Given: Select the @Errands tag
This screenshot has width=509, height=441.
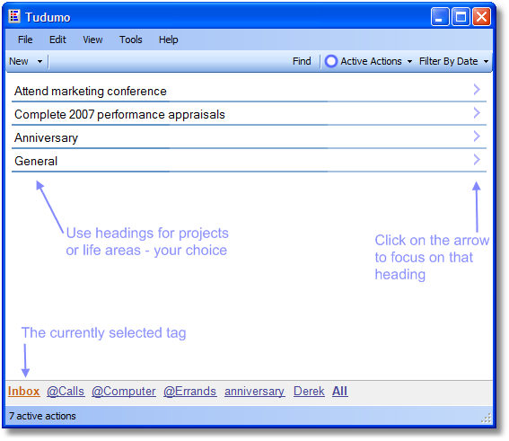Looking at the screenshot, I should pyautogui.click(x=190, y=392).
